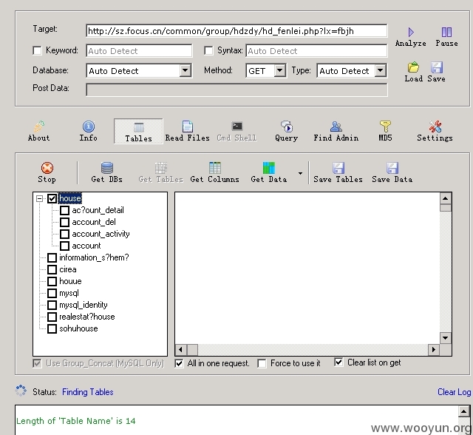Open the Info section
Viewport: 473px width, 435px height.
pyautogui.click(x=89, y=132)
